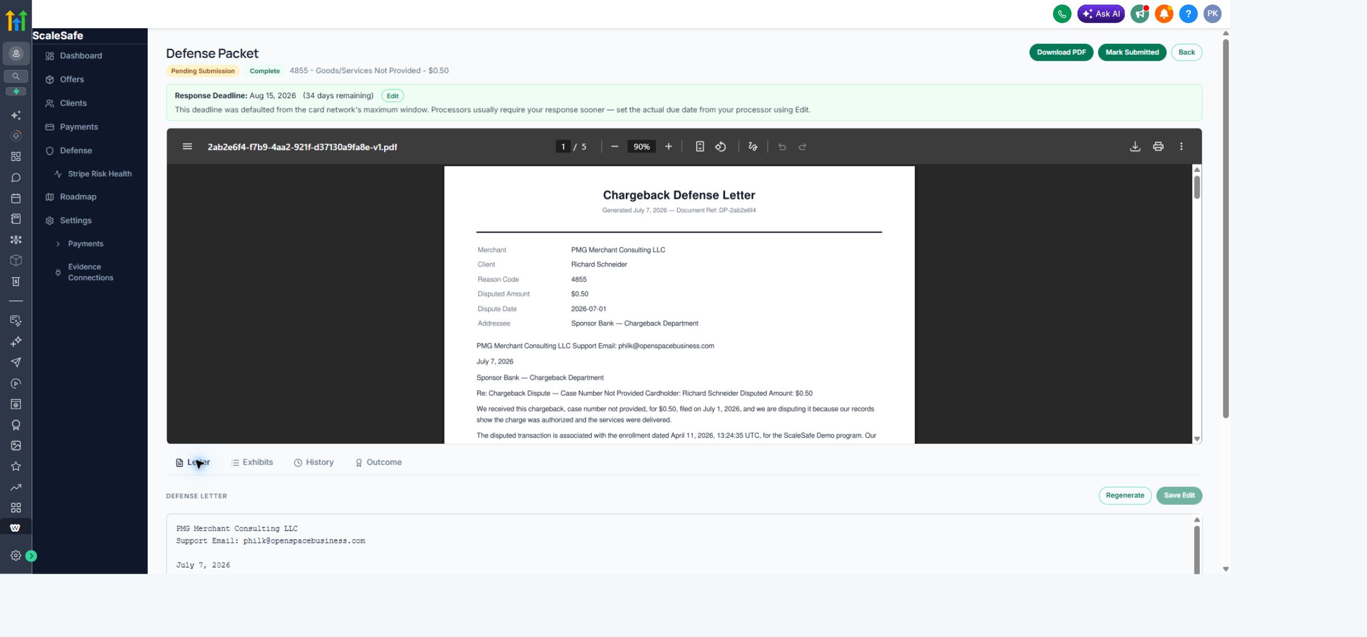The width and height of the screenshot is (1367, 637).
Task: Zoom in the PDF viewer
Action: (x=669, y=147)
